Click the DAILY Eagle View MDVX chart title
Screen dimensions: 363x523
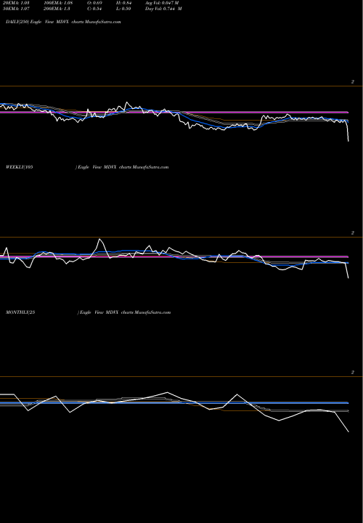click(x=63, y=22)
